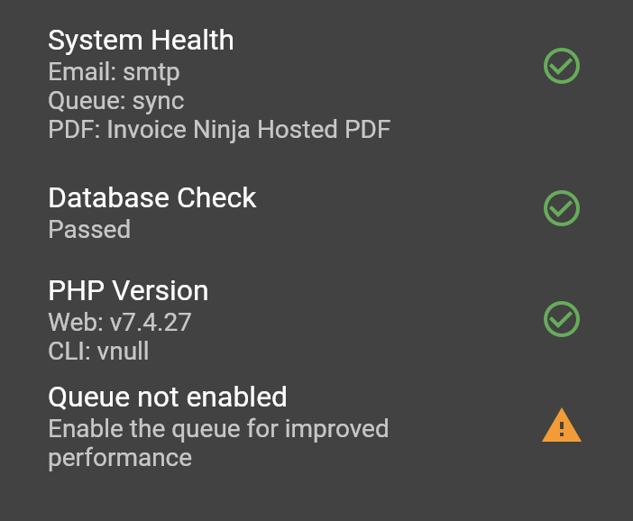This screenshot has width=633, height=521.
Task: Click the CLI: vnull line
Action: click(98, 351)
